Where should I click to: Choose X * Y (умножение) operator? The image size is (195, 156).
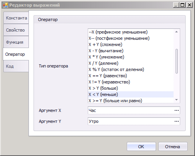tap(131, 57)
